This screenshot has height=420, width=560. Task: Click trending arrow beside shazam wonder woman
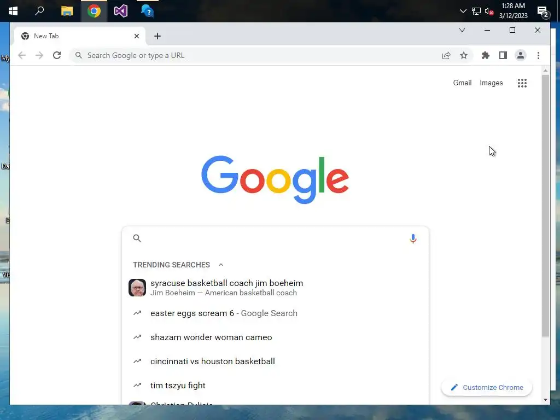pos(137,337)
